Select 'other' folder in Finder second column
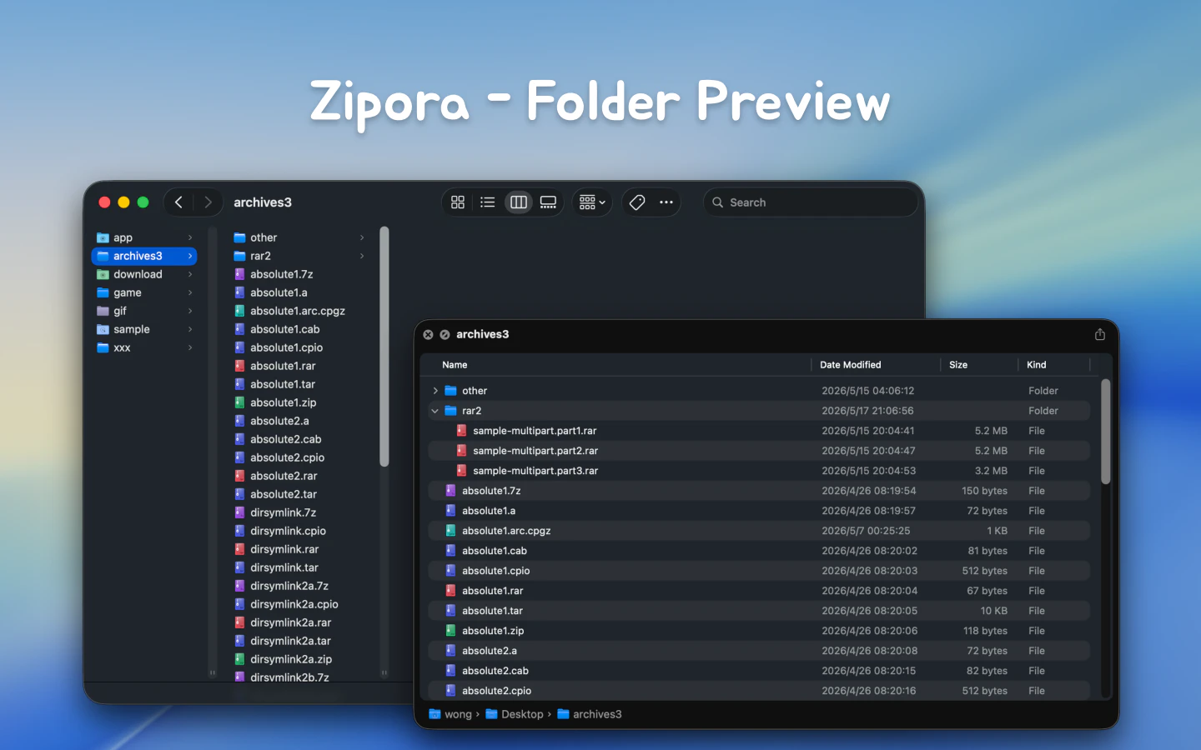Viewport: 1201px width, 750px height. pyautogui.click(x=299, y=237)
